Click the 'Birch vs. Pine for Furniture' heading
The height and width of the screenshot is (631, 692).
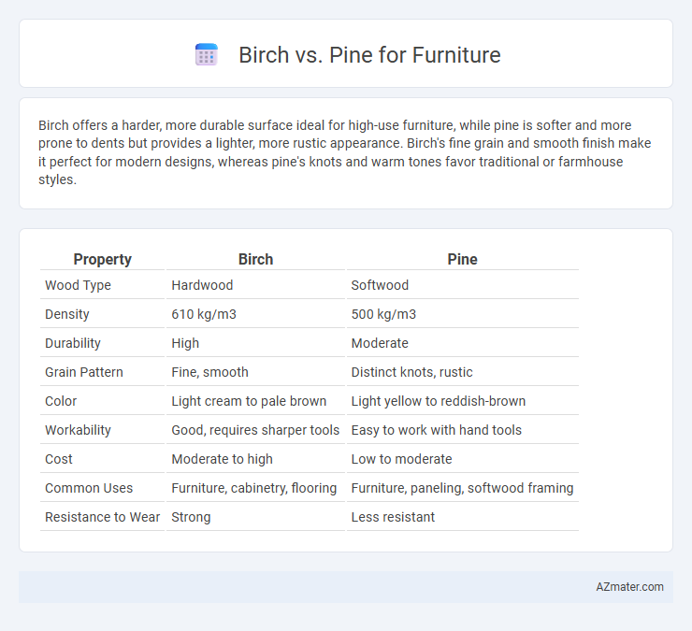[x=369, y=55]
